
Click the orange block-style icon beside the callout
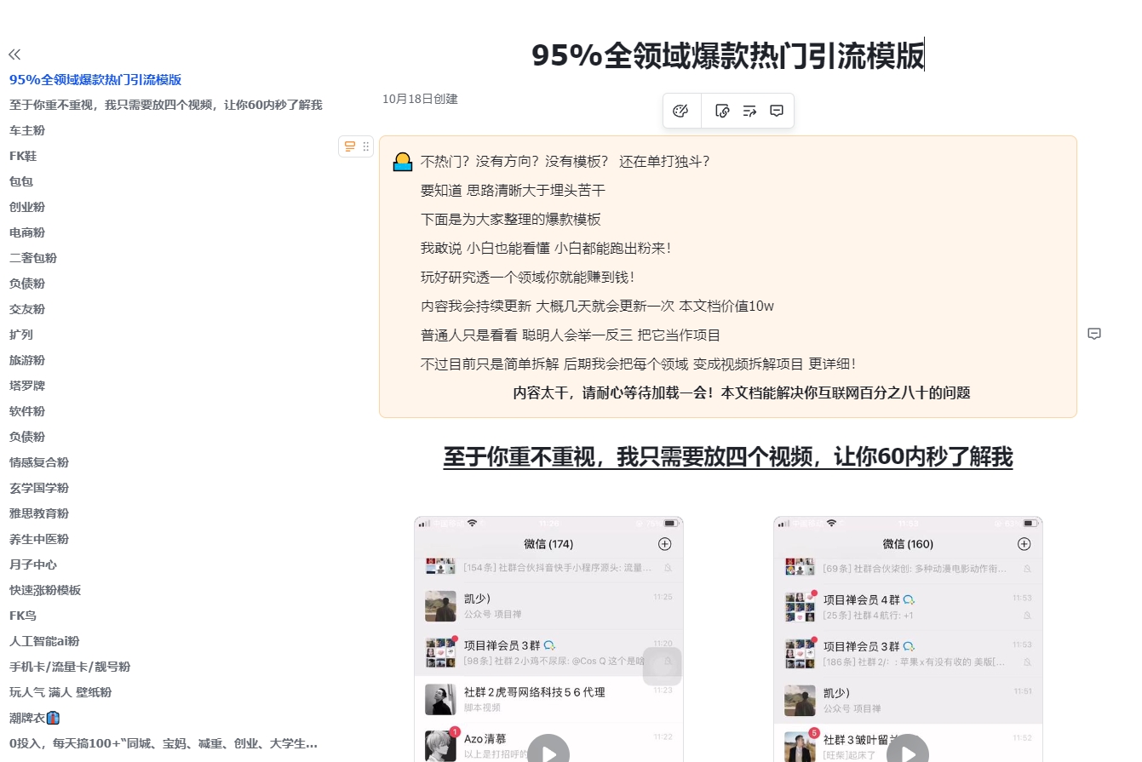349,146
